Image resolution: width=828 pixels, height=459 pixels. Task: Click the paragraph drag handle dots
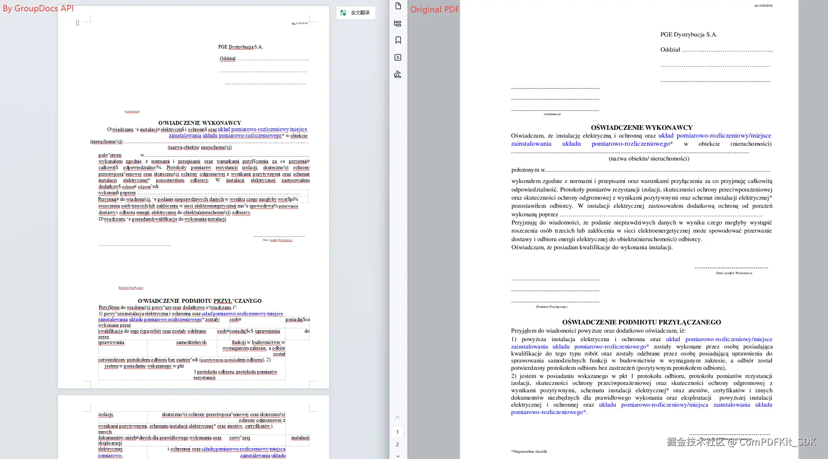78,23
